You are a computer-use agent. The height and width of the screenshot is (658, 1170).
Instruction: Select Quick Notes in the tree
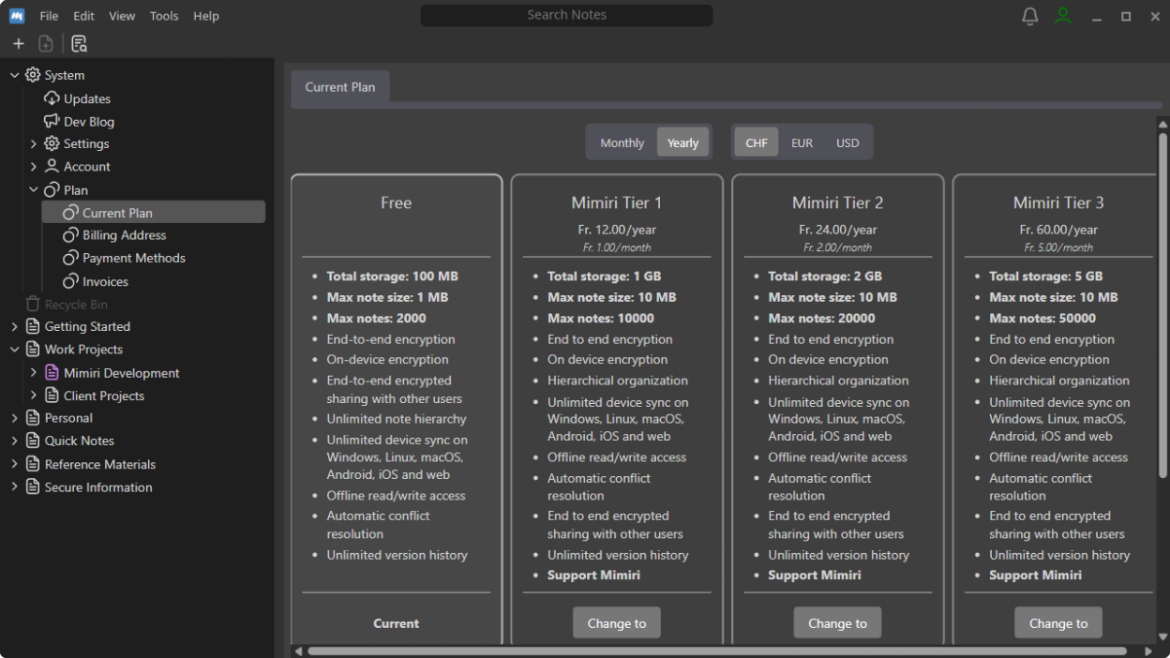[x=80, y=441]
